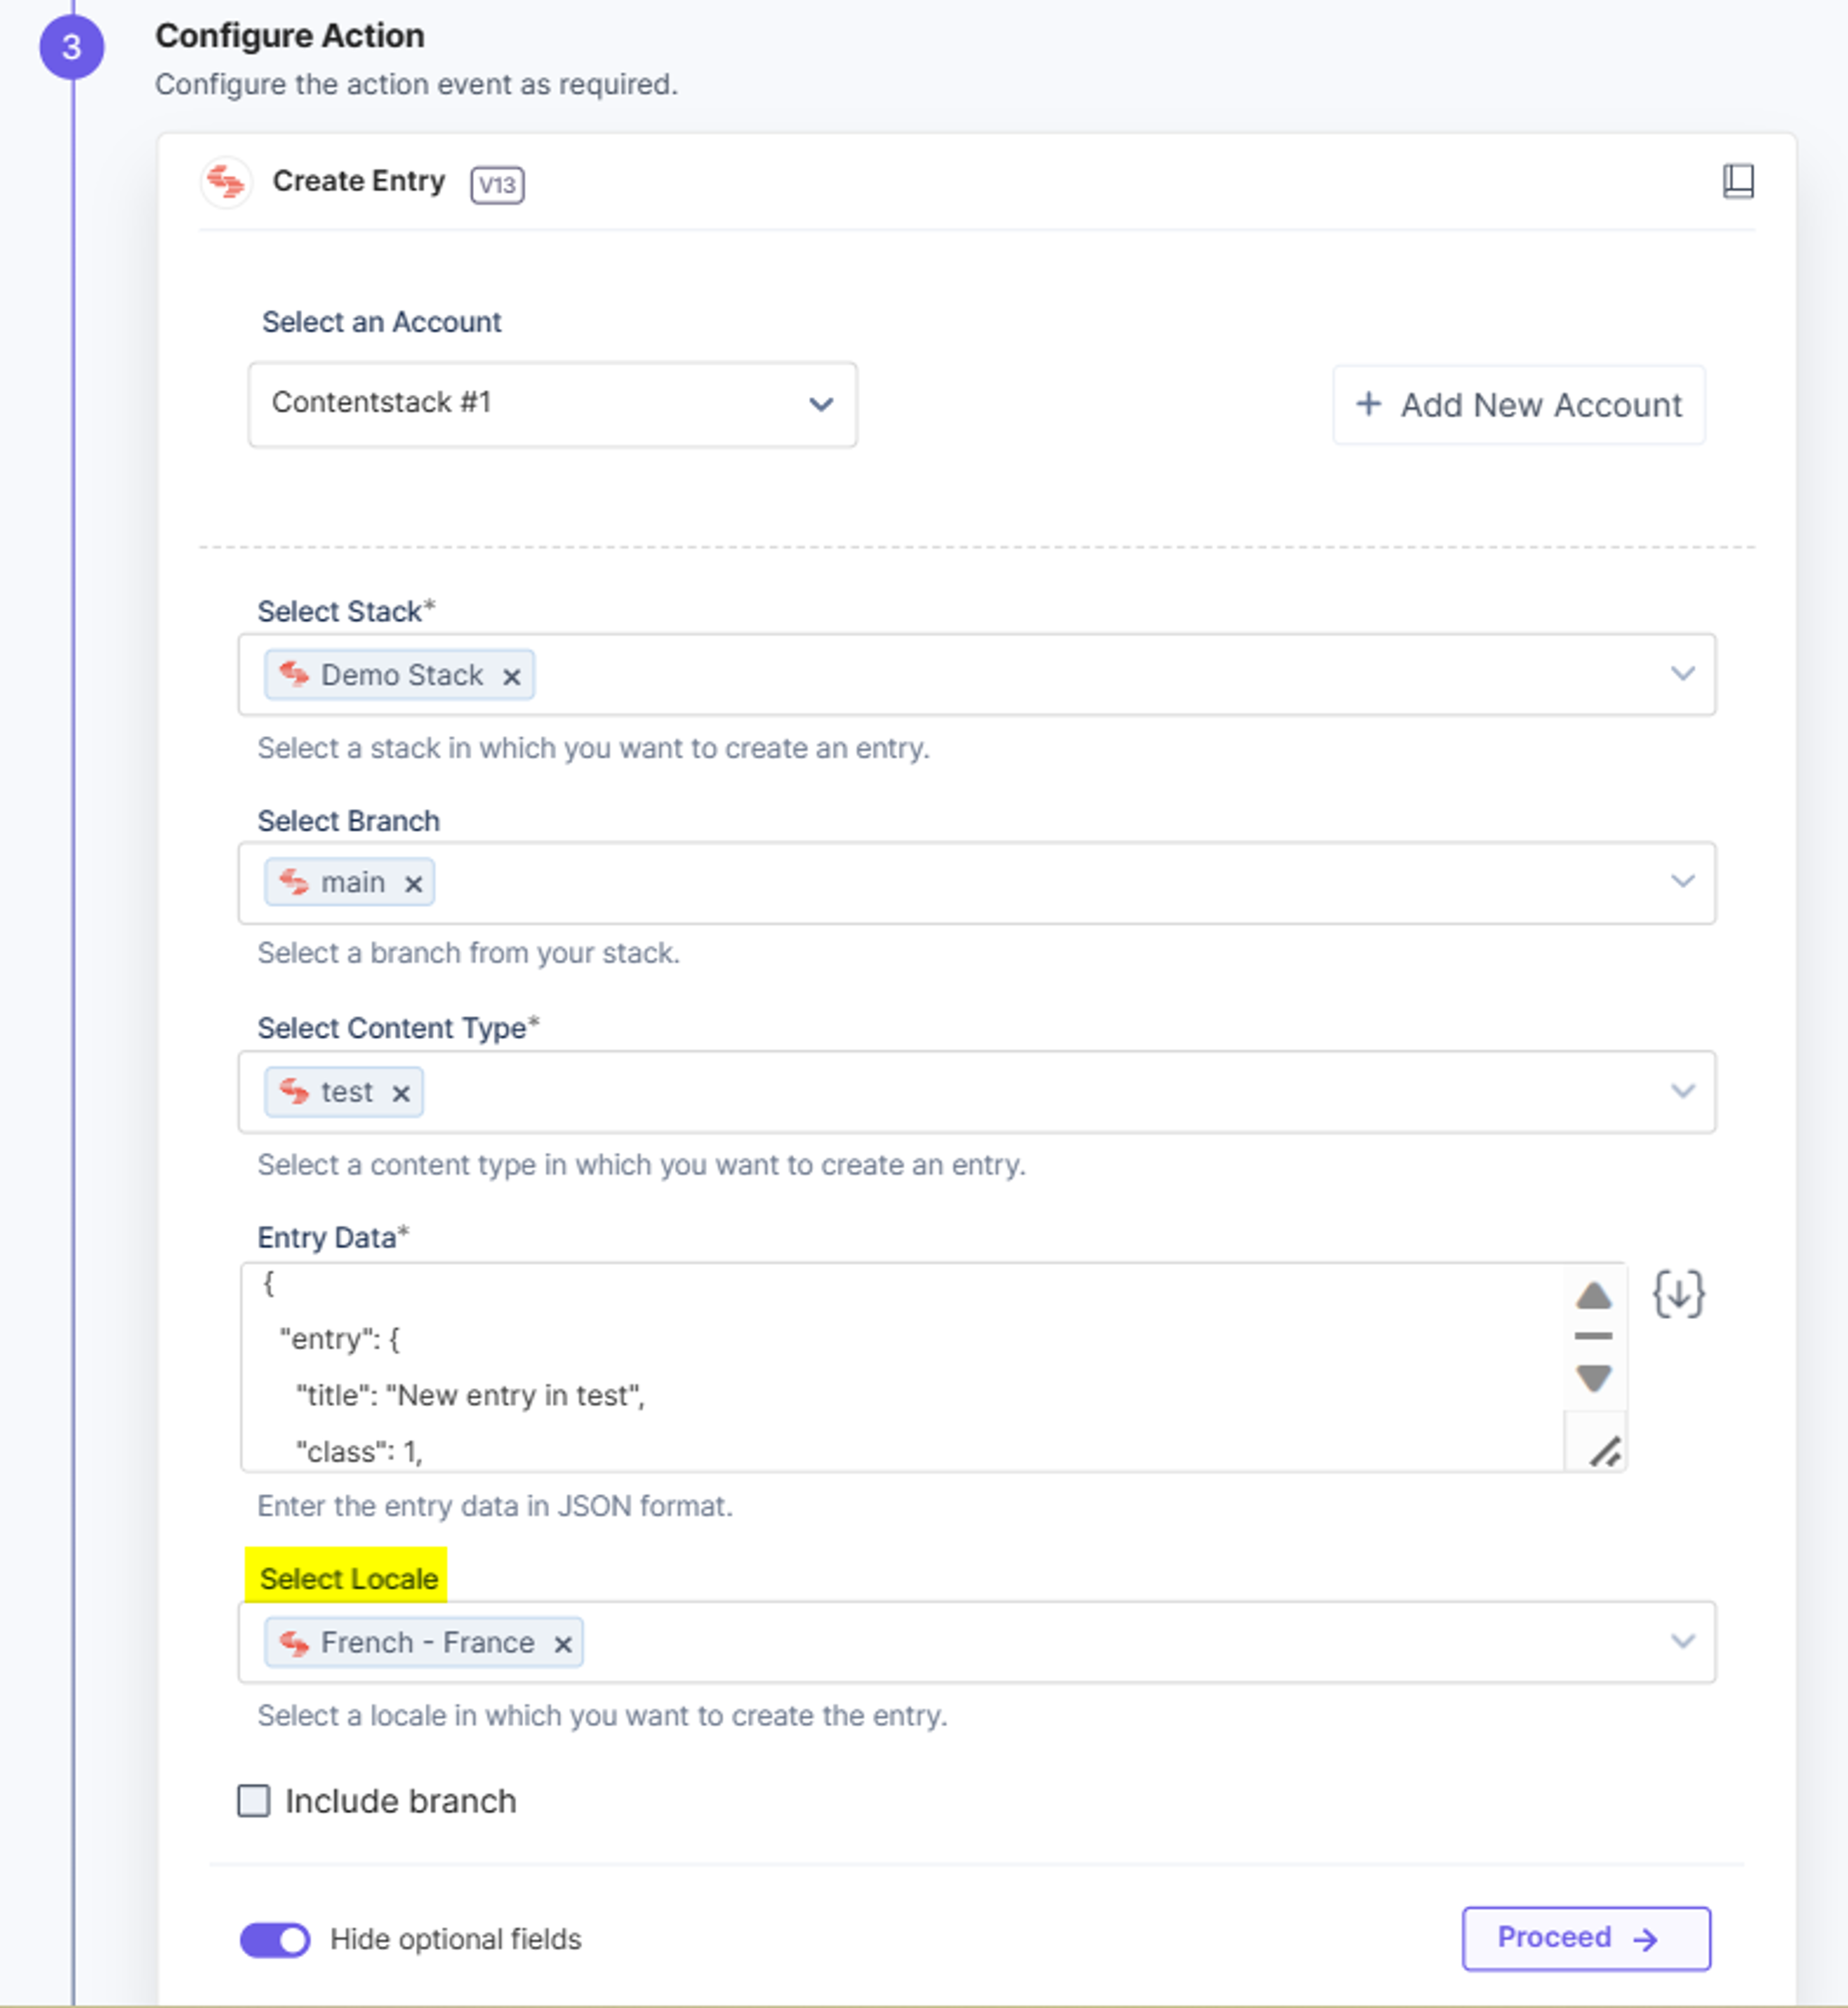Click the French - France tag
The image size is (1848, 2008).
424,1643
